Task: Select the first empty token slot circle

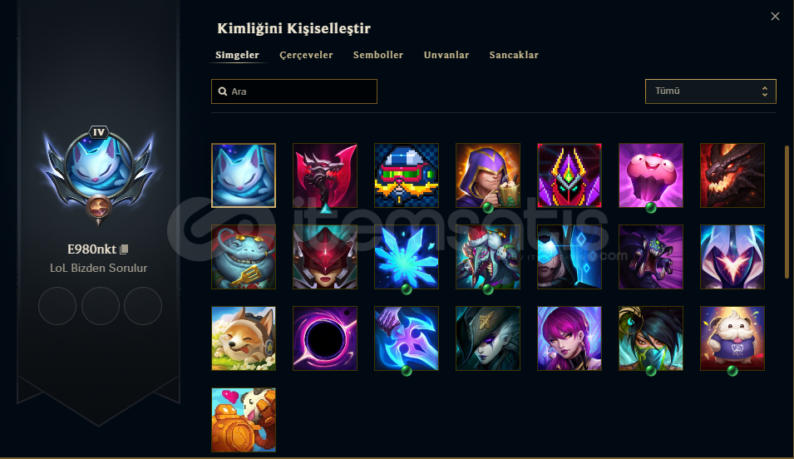Action: [x=57, y=306]
